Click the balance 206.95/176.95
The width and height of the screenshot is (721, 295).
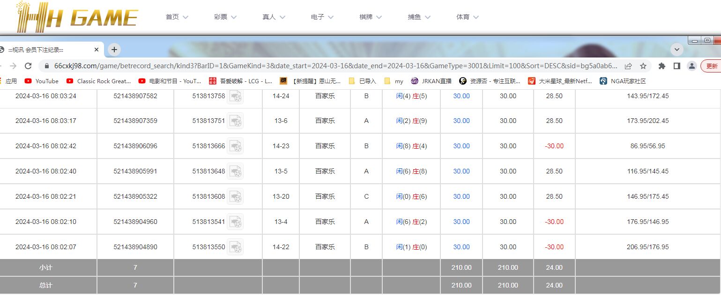click(648, 247)
